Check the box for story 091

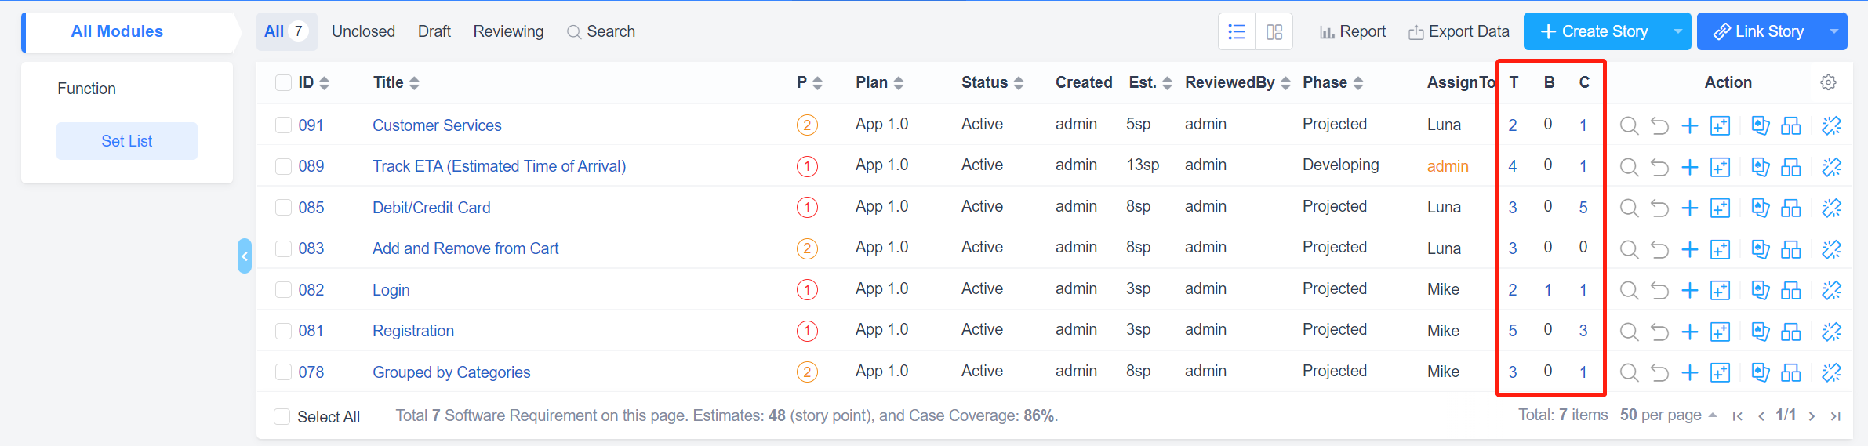(283, 125)
